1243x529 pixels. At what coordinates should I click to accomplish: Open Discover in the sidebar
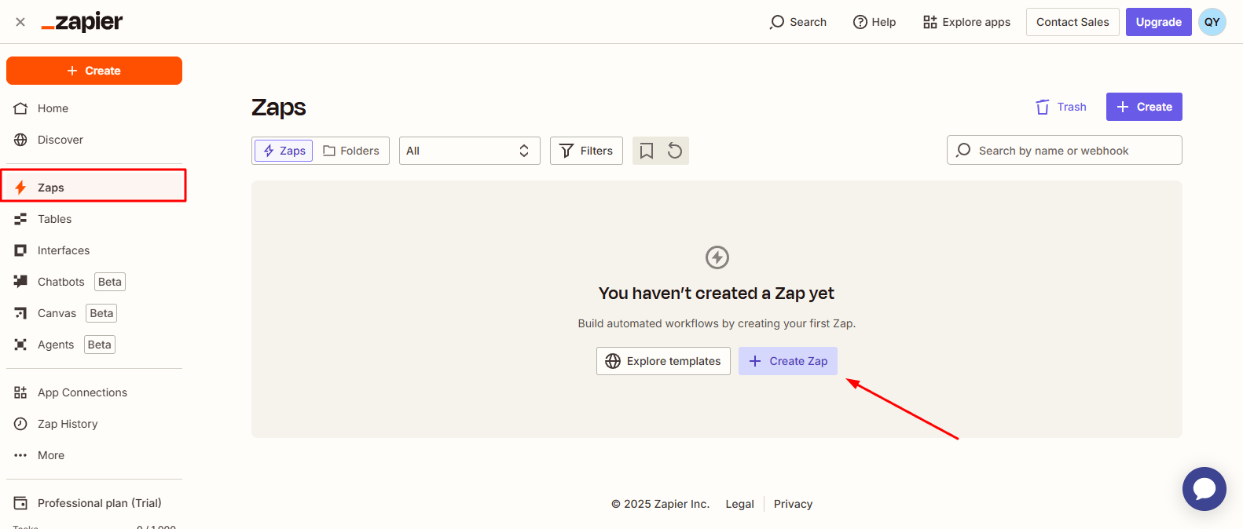(94, 140)
